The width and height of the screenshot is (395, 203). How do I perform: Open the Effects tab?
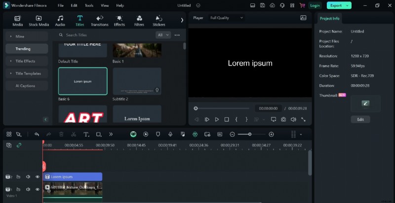pyautogui.click(x=119, y=21)
